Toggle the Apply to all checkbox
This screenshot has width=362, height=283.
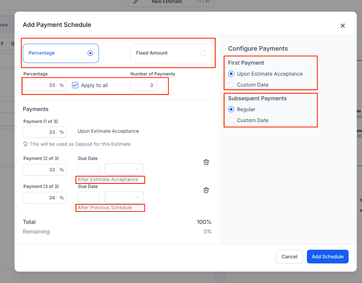(75, 85)
